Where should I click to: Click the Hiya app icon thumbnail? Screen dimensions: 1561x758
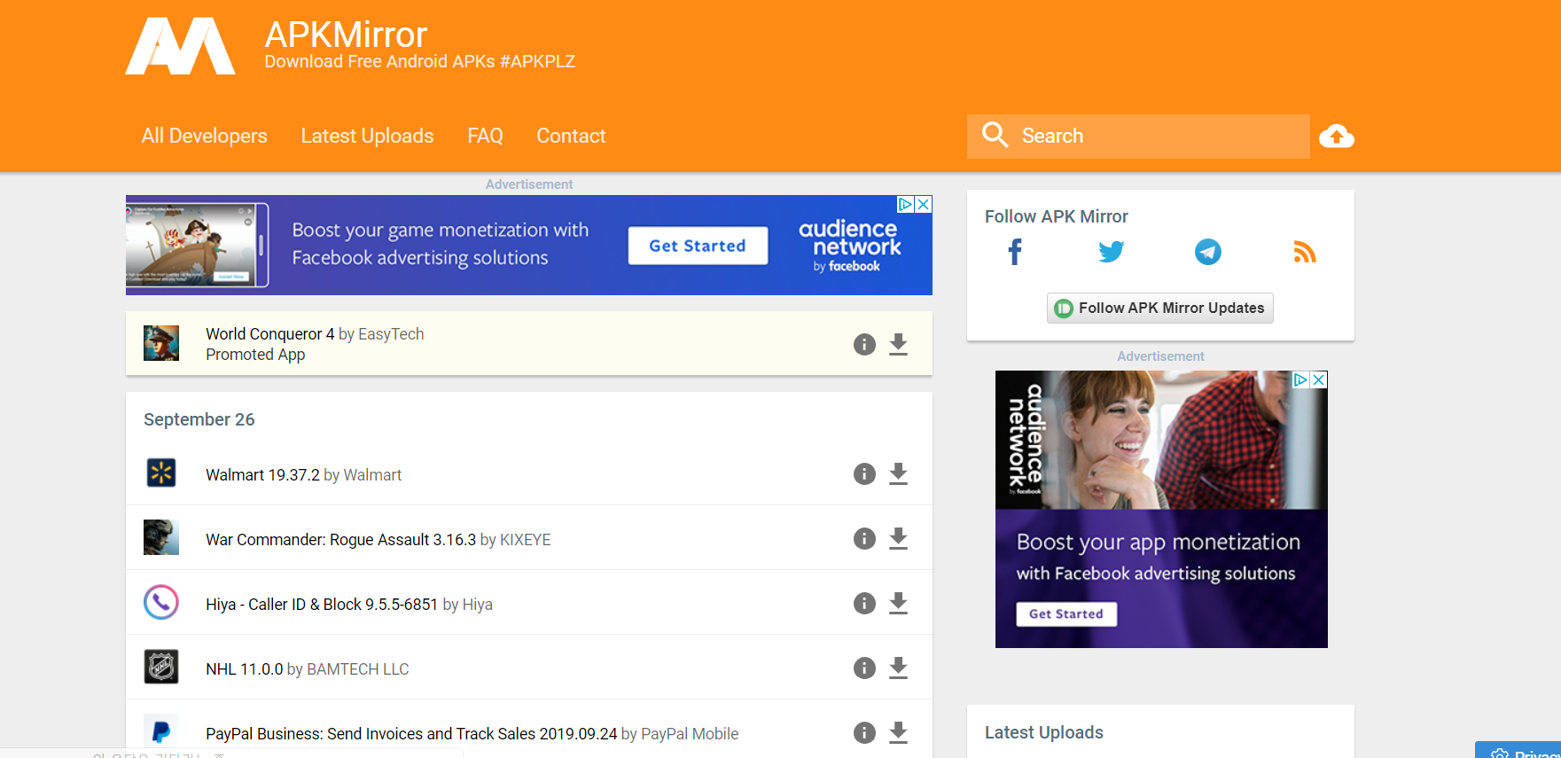click(x=161, y=602)
